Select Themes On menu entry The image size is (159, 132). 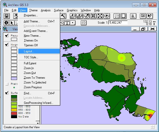click(39, 40)
